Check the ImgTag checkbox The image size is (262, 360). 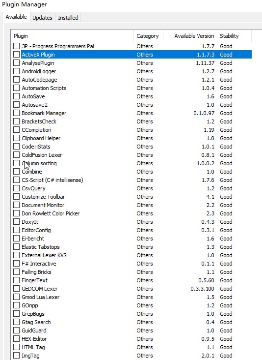(x=16, y=356)
